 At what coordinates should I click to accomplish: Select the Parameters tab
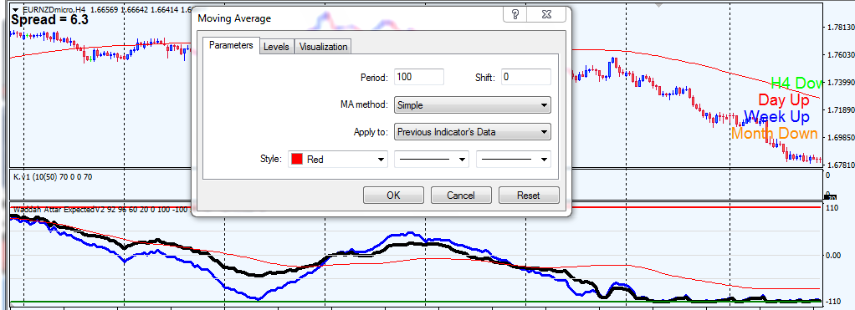pyautogui.click(x=231, y=46)
